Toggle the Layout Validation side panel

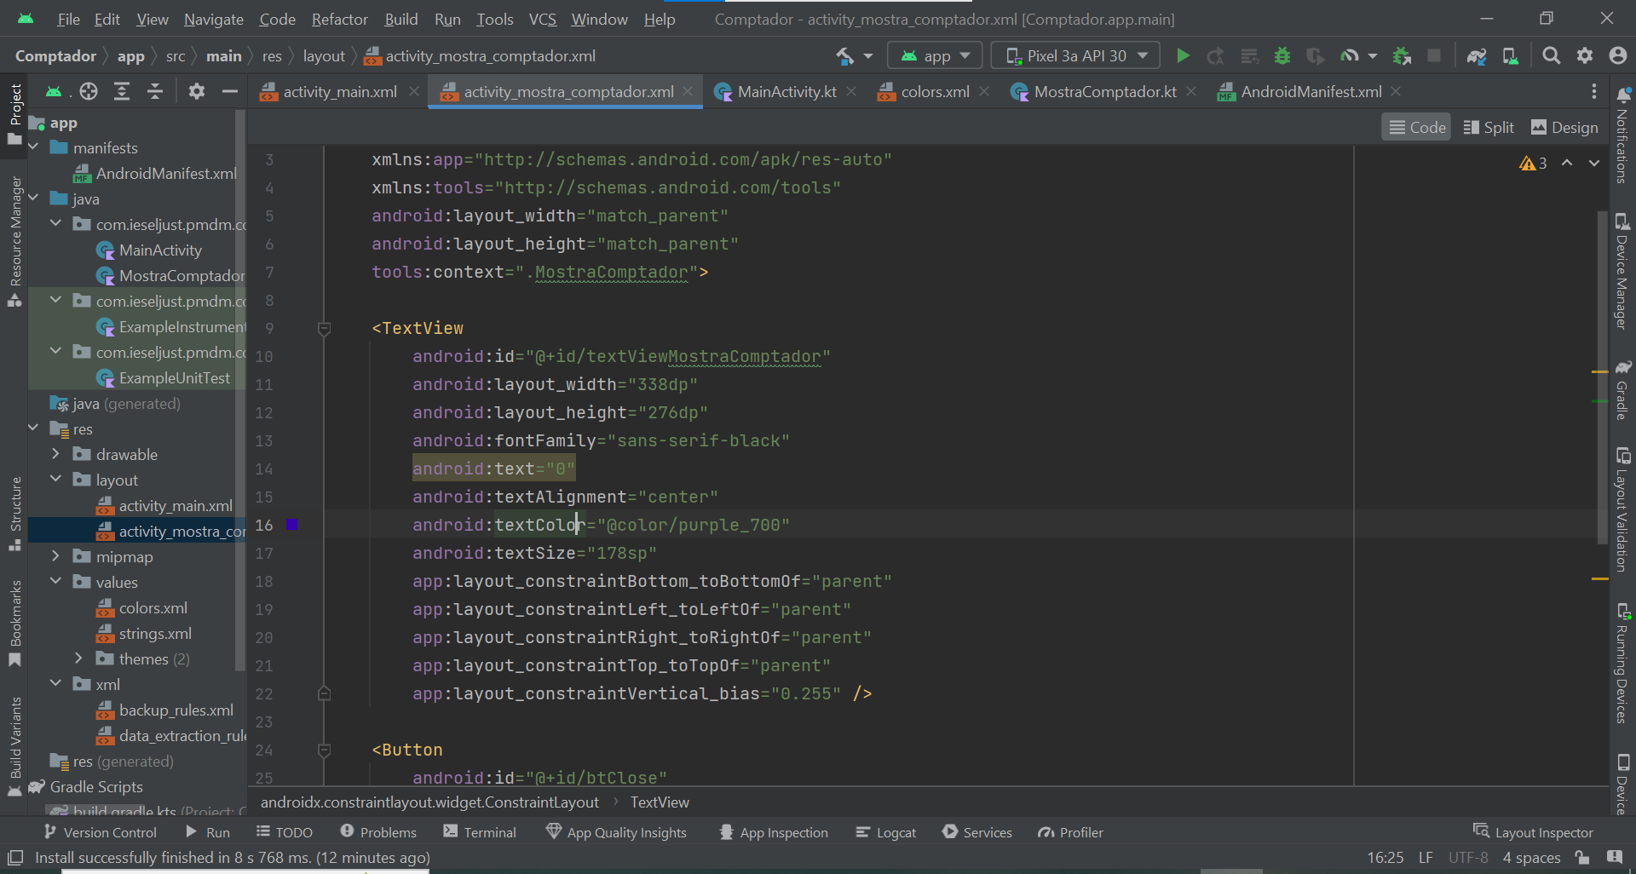pyautogui.click(x=1624, y=511)
